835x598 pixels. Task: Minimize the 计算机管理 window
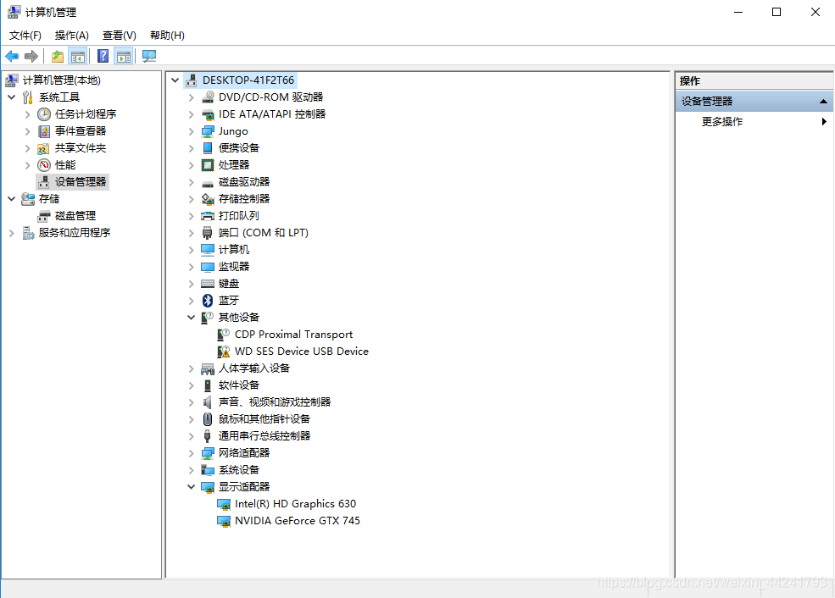(x=738, y=12)
